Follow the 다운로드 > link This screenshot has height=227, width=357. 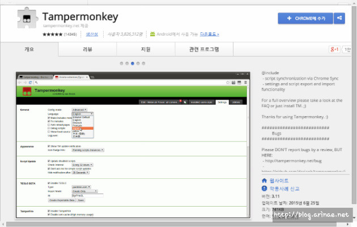pos(210,34)
